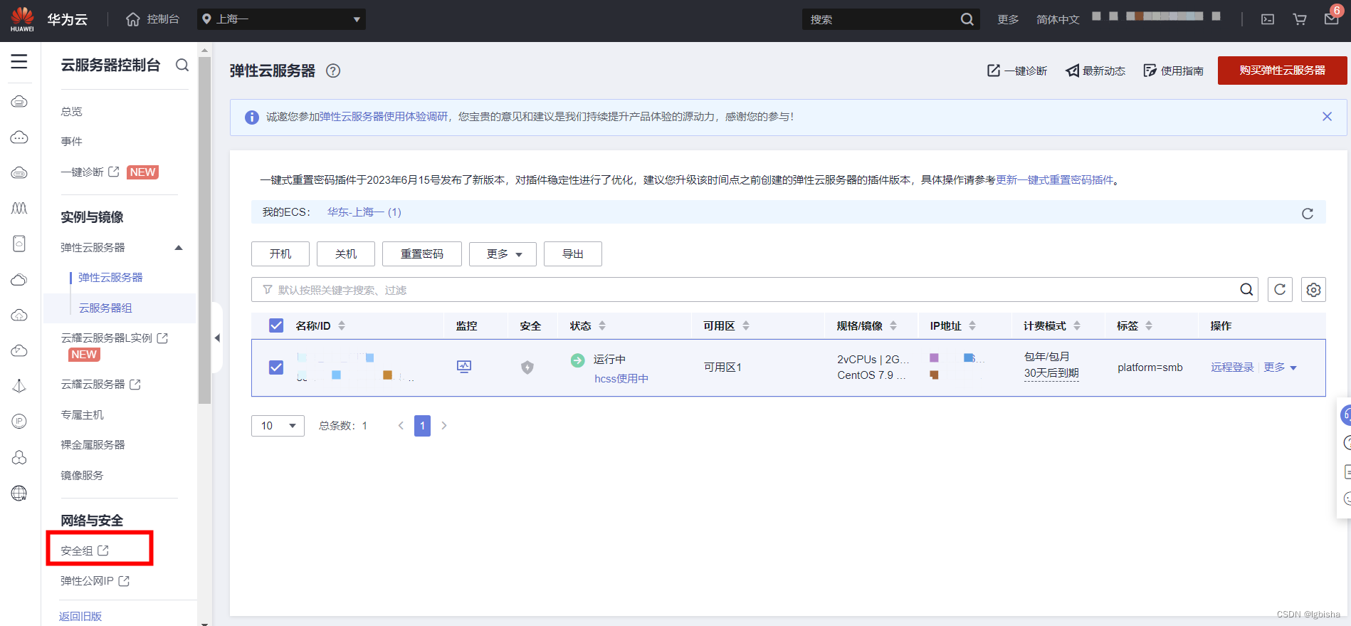Open 最新动态 in page header
Image resolution: width=1351 pixels, height=626 pixels.
coord(1095,71)
